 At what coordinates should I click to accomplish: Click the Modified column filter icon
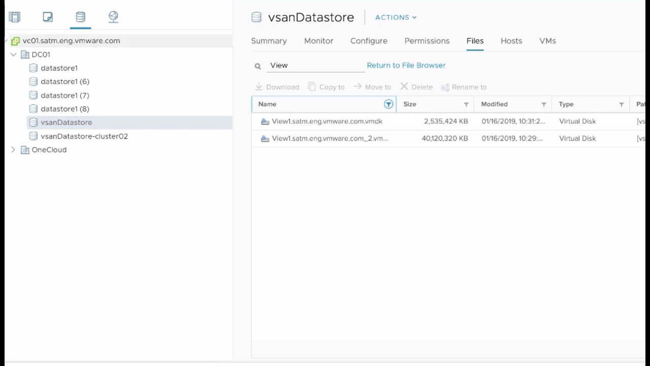tap(543, 105)
